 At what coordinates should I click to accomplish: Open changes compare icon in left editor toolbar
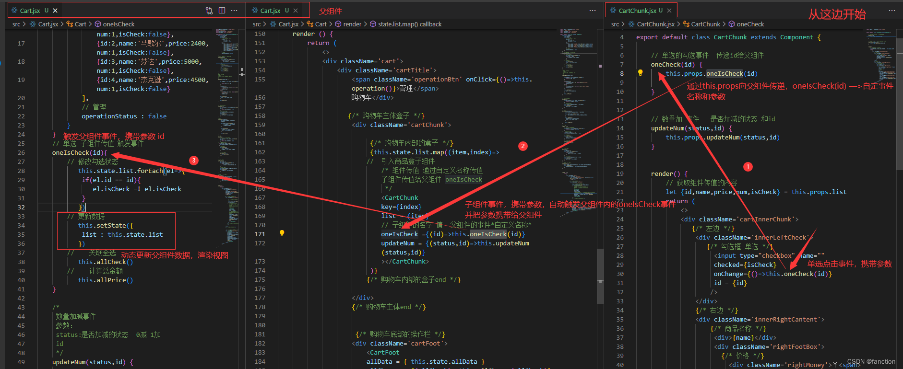click(x=209, y=11)
